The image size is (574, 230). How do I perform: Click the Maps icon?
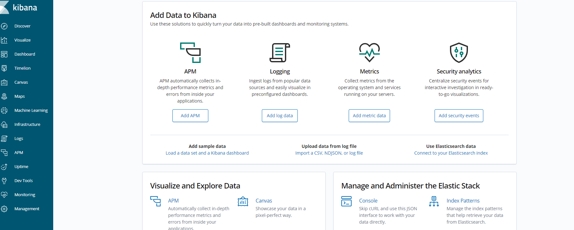[x=4, y=96]
